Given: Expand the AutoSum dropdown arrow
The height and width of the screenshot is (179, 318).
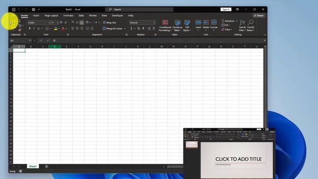Looking at the screenshot, I should pos(237,21).
